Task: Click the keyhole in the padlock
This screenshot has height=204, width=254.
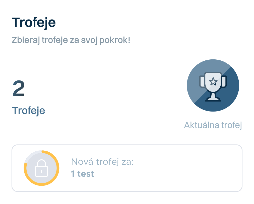Action: (x=42, y=171)
